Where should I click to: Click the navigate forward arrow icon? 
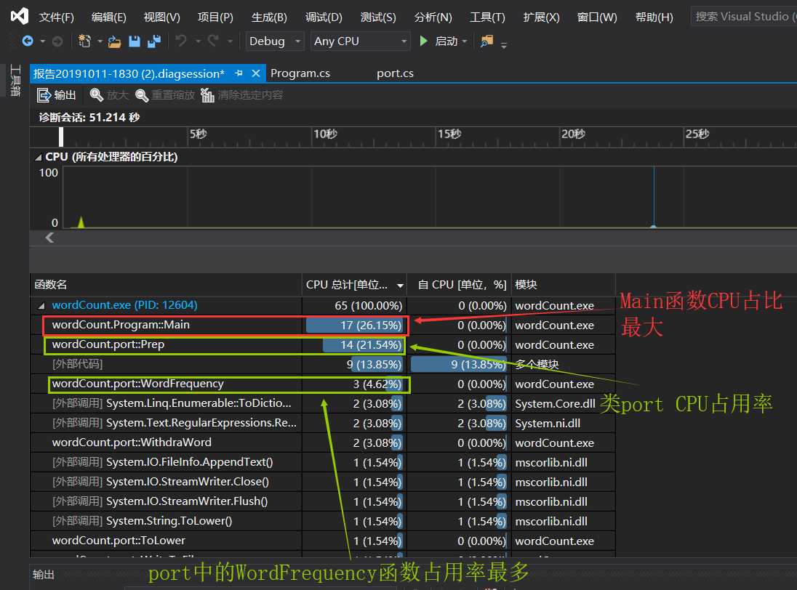point(57,41)
